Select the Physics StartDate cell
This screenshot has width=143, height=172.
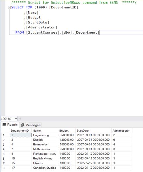click(x=93, y=163)
